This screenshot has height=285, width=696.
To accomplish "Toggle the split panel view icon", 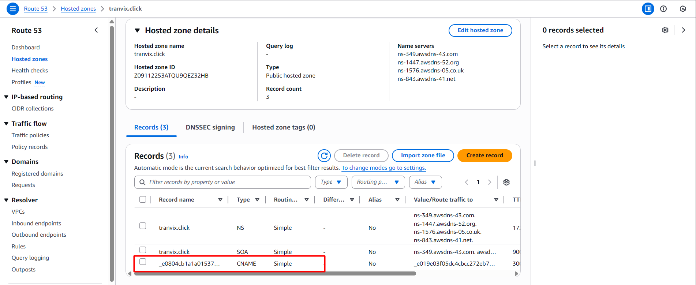I will (x=648, y=9).
